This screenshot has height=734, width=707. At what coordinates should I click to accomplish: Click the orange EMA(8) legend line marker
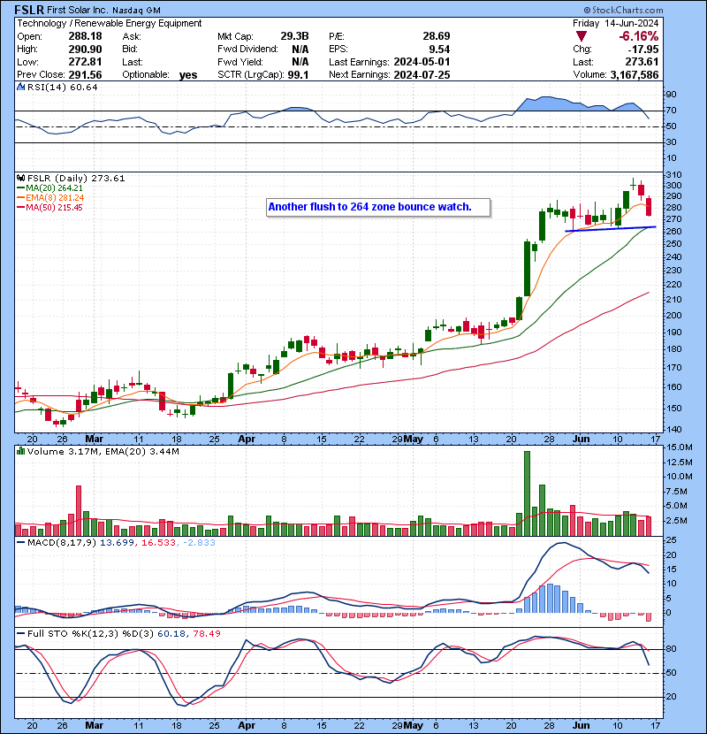[x=20, y=198]
